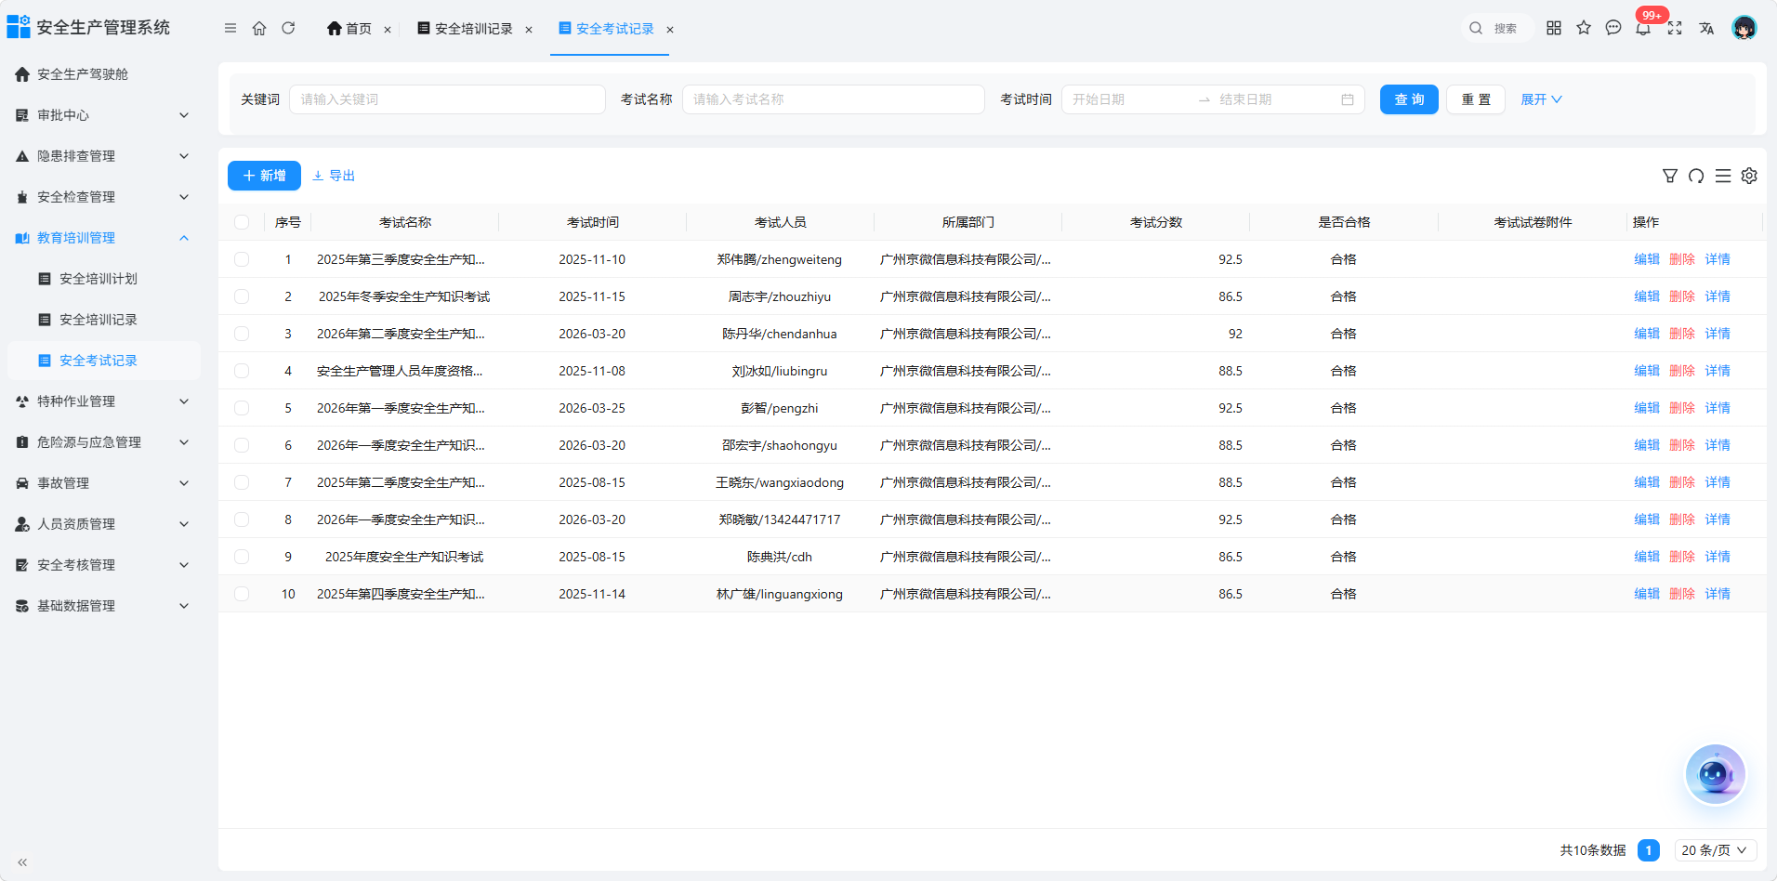Screen dimensions: 1777x881
Task: Open the apps grid icon
Action: (x=1554, y=28)
